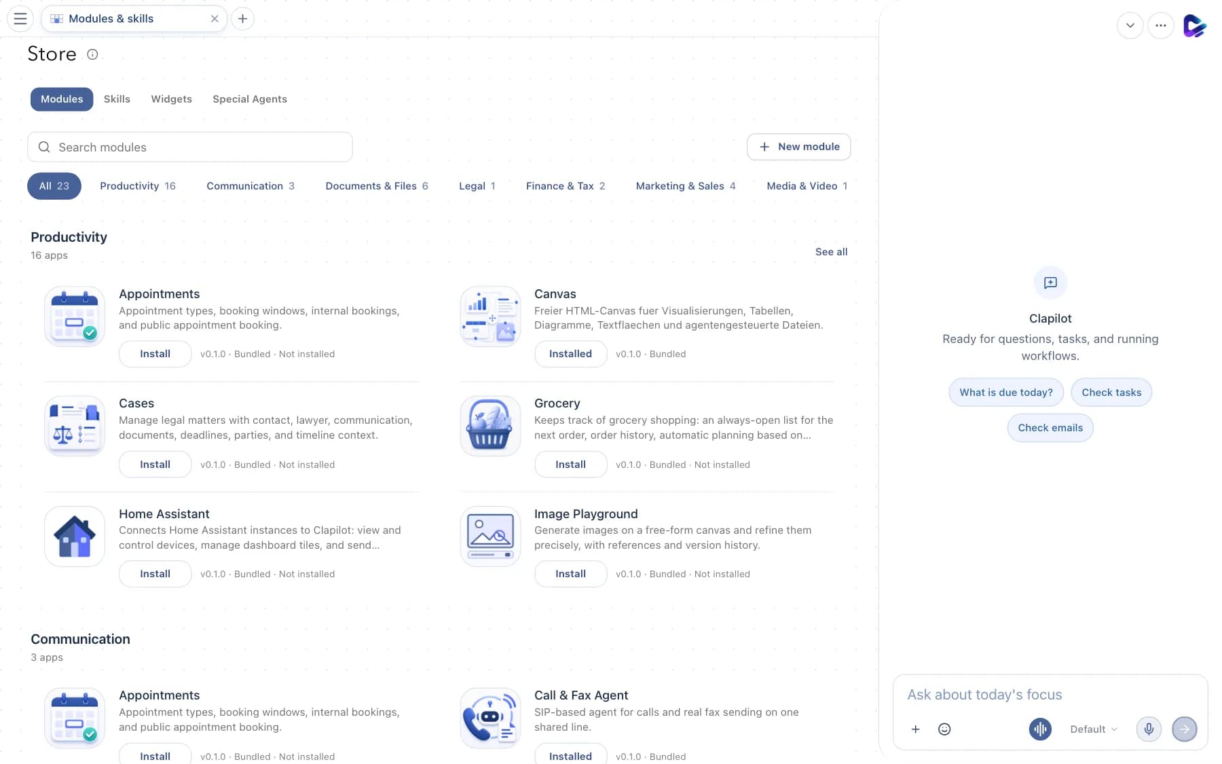Click the Home Assistant house icon
The width and height of the screenshot is (1222, 764).
pos(75,536)
